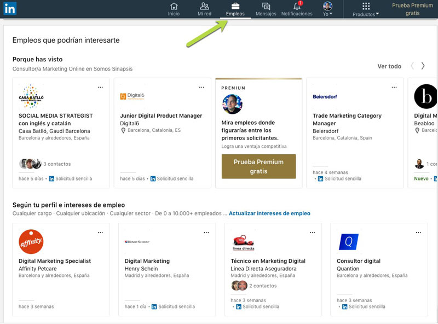Open Mensajes messages icon
The width and height of the screenshot is (438, 324).
tap(266, 9)
